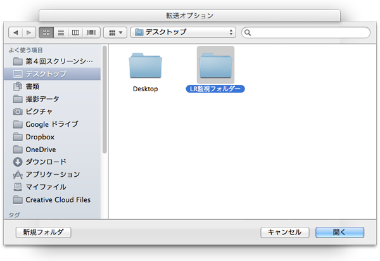Screen dimensions: 380x261
Task: Go back with the left arrow button
Action: [16, 32]
